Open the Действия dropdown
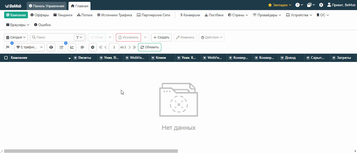Screen dimensions: 357x153 tap(212, 37)
